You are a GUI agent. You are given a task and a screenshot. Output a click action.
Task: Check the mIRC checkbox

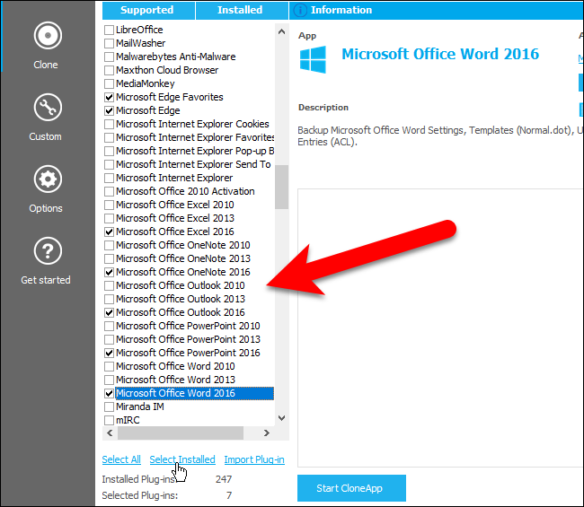[109, 420]
